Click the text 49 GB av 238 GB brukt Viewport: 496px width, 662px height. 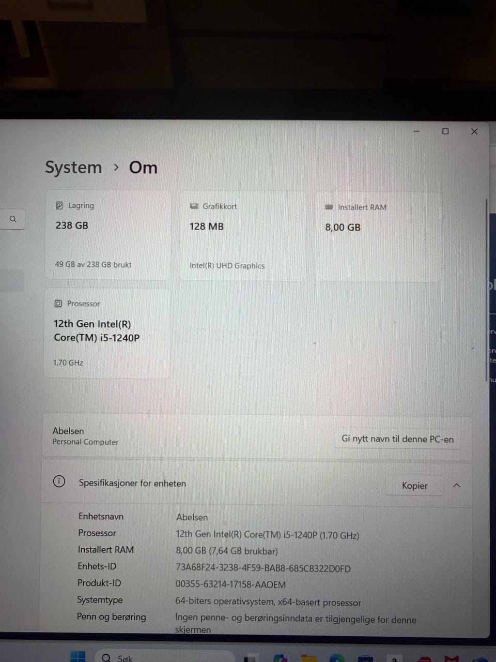coord(93,264)
